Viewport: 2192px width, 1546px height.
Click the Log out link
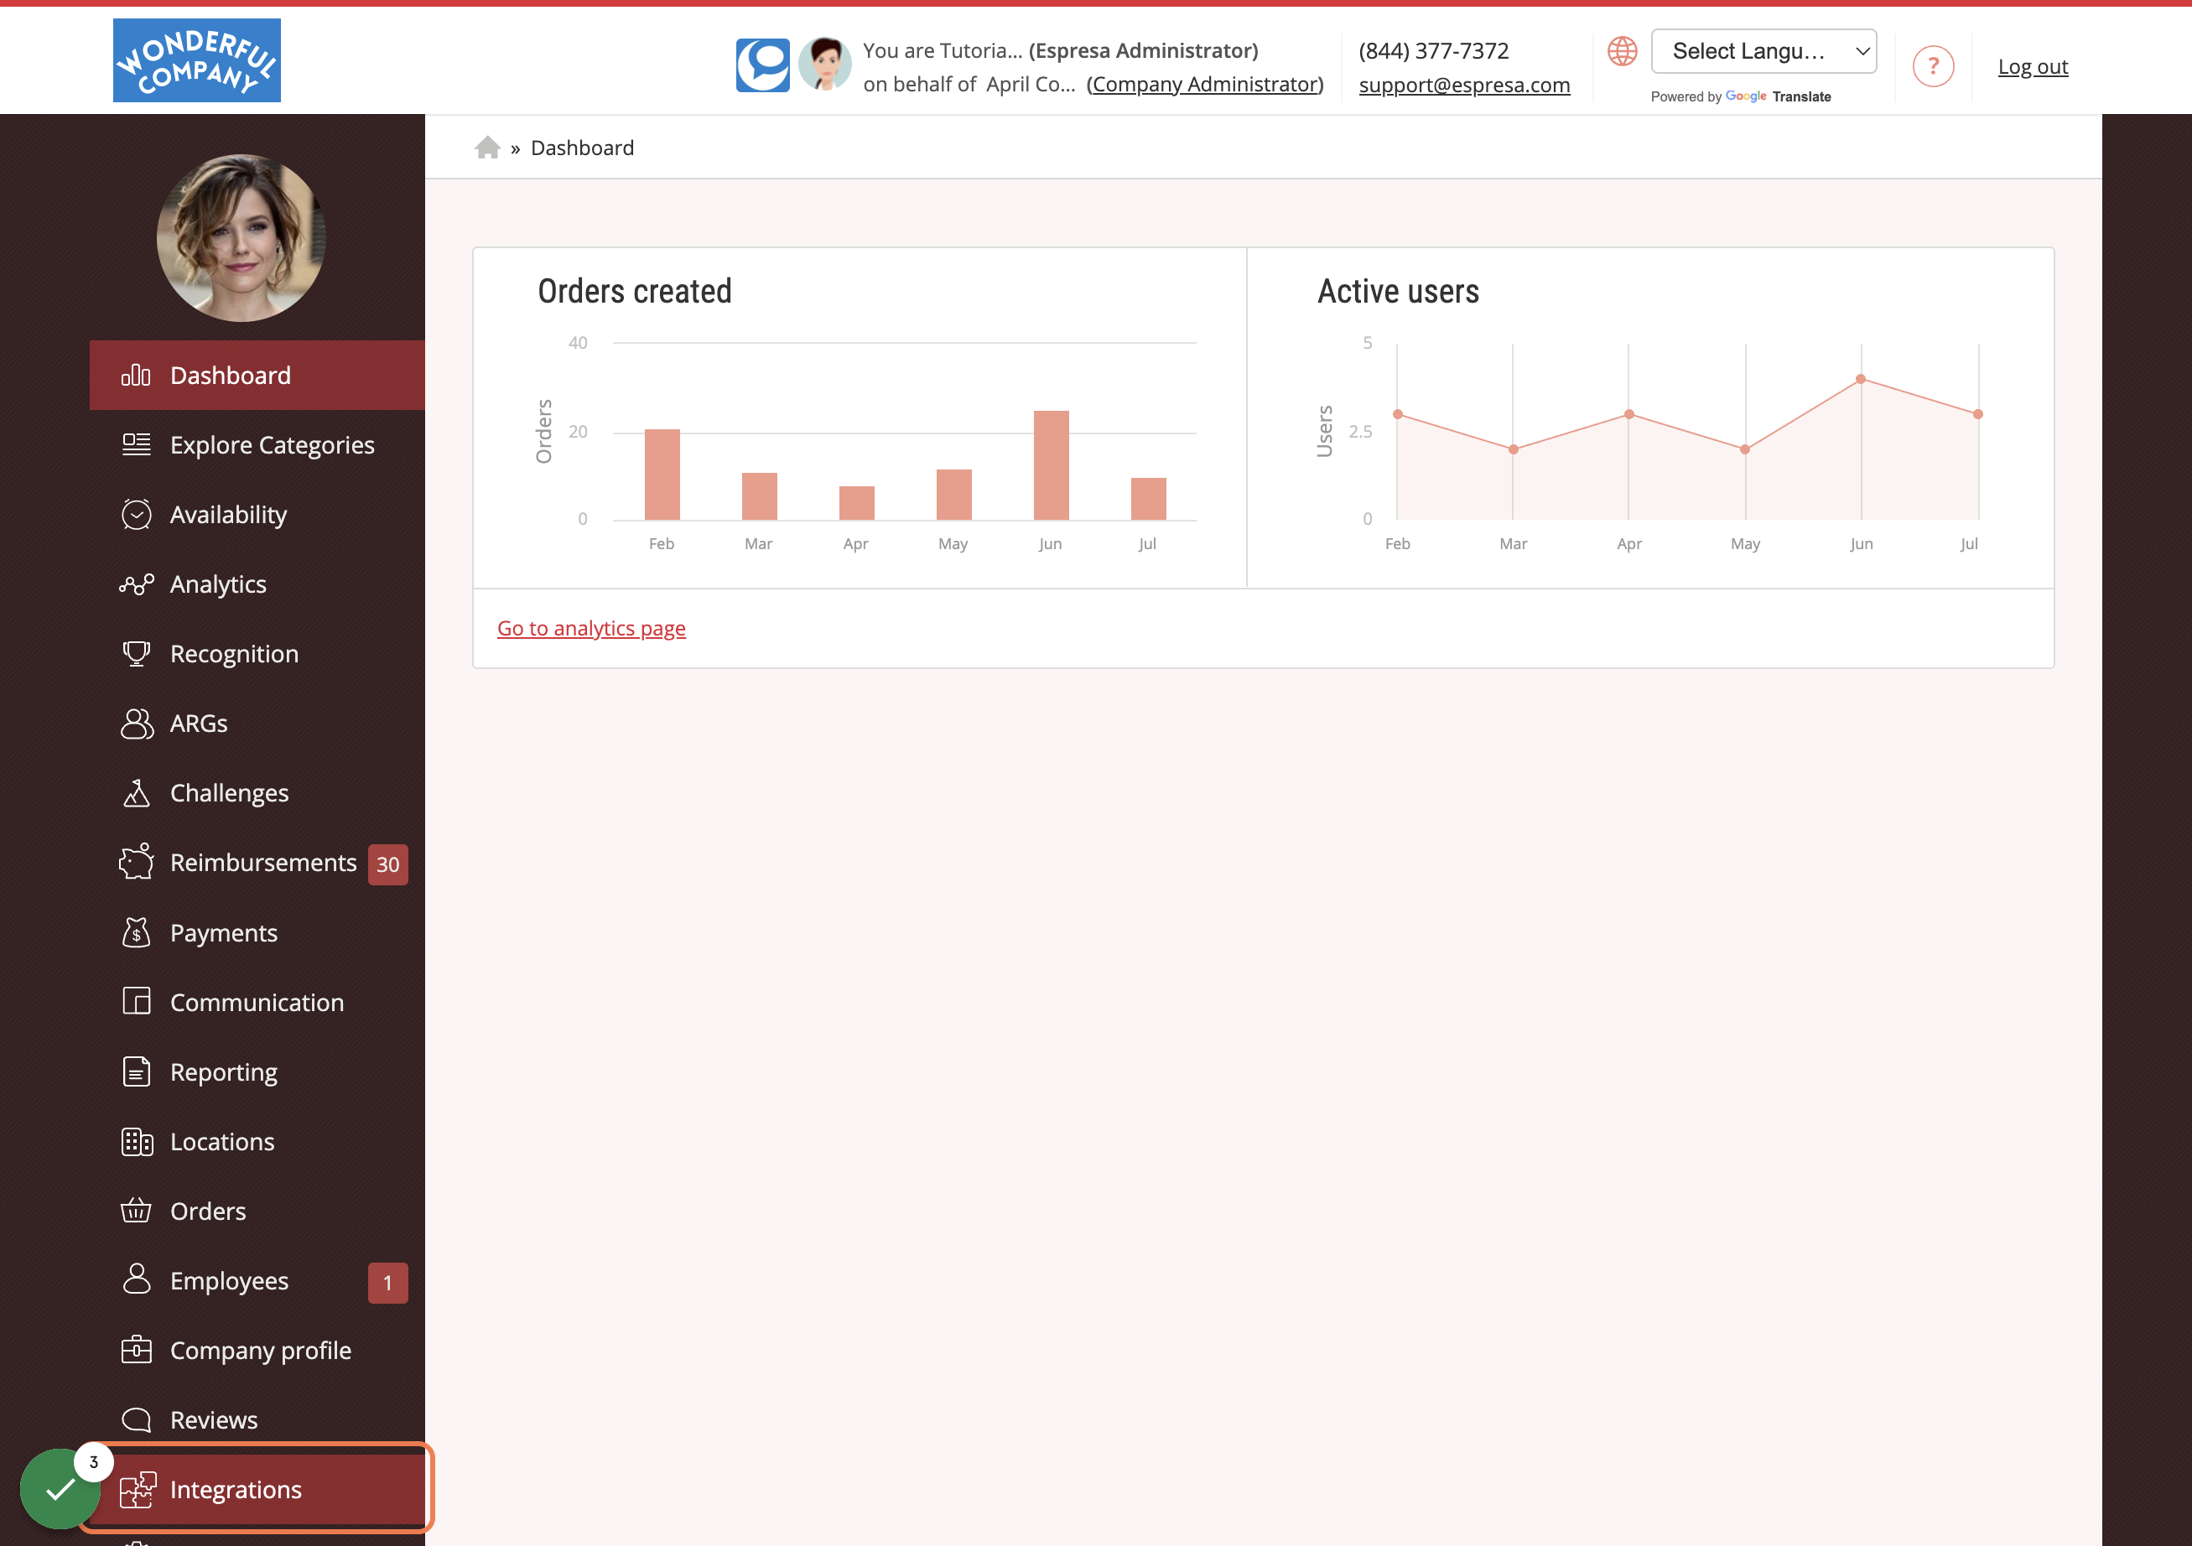click(x=2033, y=66)
